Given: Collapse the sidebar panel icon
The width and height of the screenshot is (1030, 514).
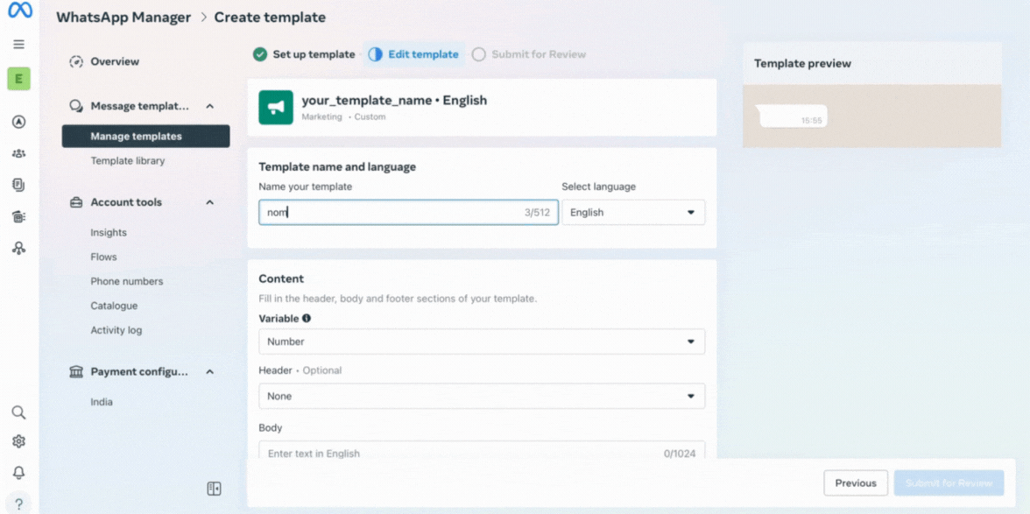Looking at the screenshot, I should (x=214, y=489).
